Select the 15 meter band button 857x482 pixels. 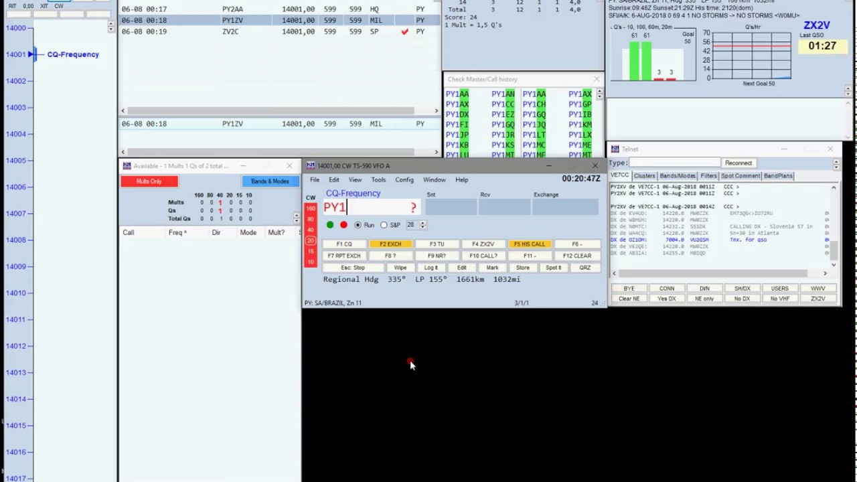[311, 251]
